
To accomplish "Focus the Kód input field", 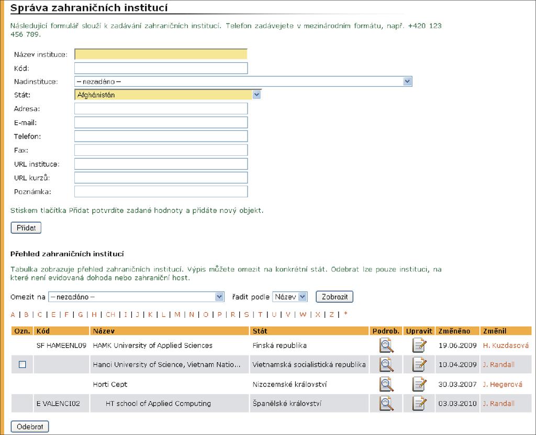I will (161, 68).
